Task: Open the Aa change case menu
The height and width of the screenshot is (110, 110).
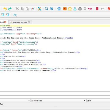Action: pos(15,15)
